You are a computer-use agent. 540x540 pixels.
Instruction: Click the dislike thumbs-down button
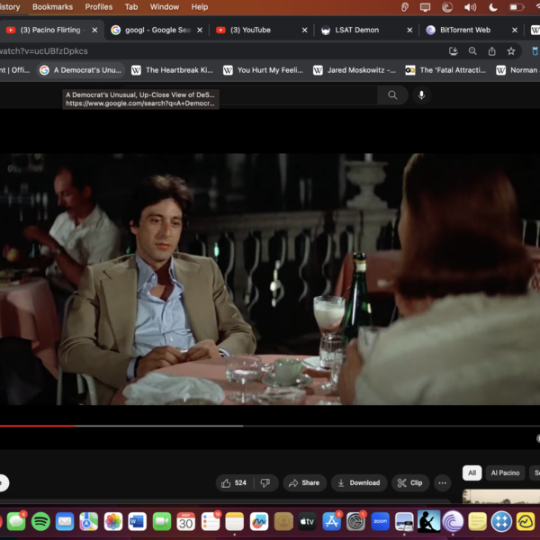pos(265,482)
